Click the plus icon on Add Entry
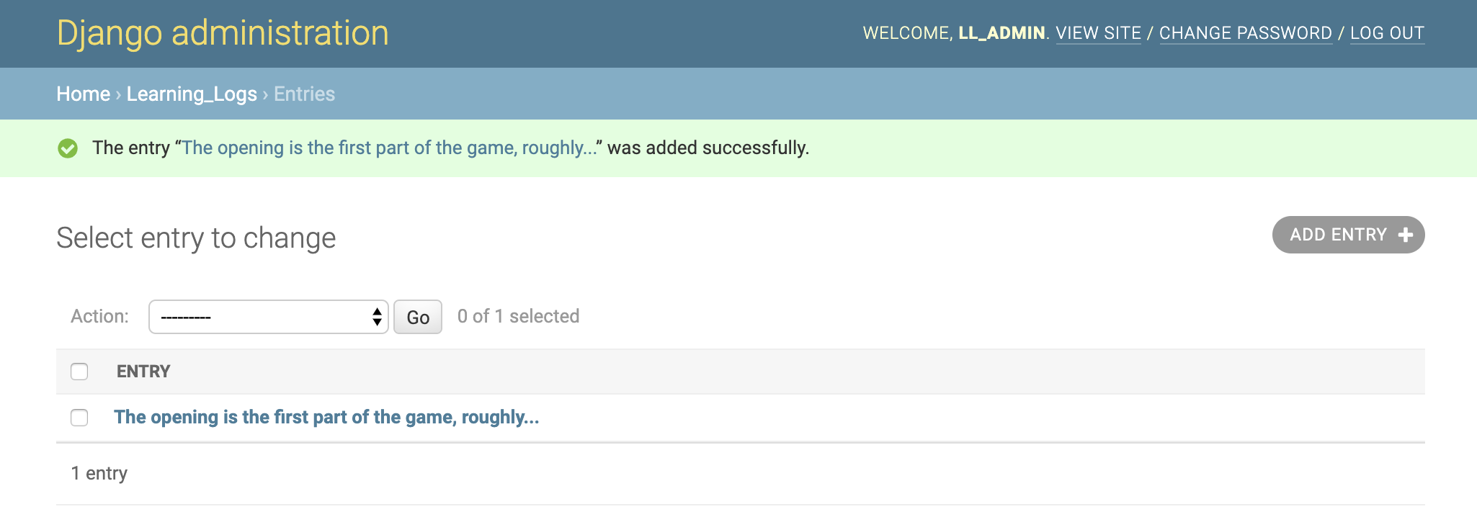The height and width of the screenshot is (517, 1477). pos(1405,235)
